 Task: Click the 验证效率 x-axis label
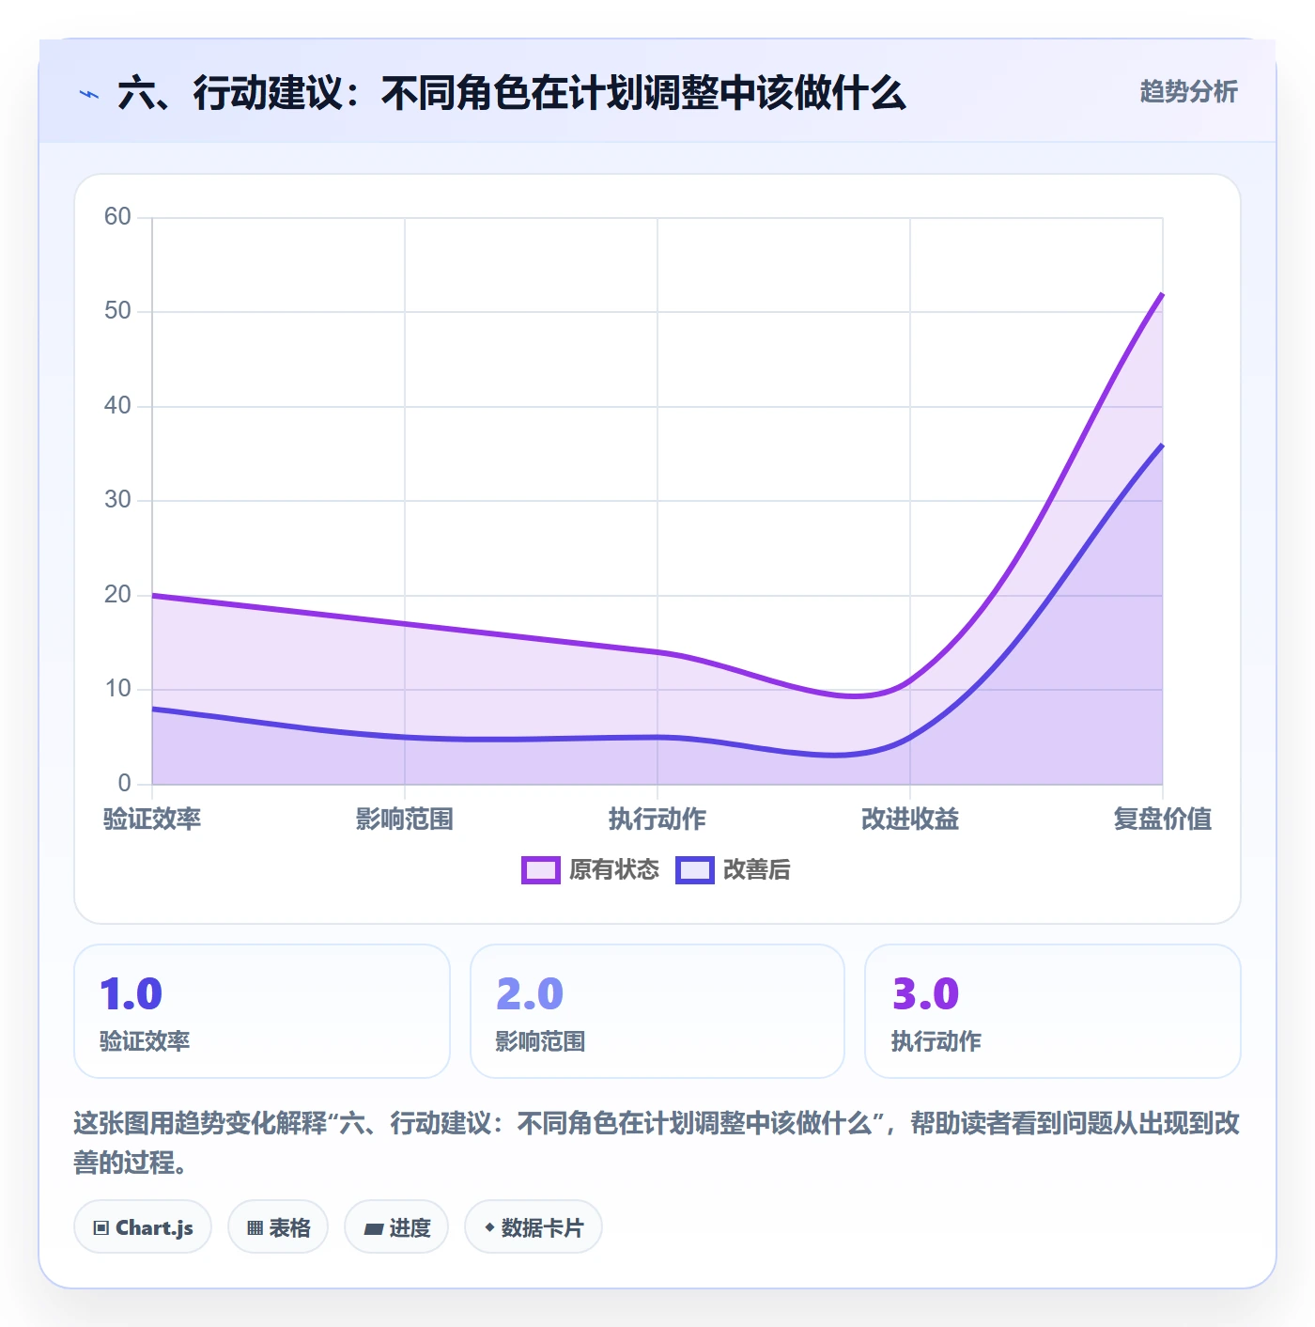pos(152,819)
